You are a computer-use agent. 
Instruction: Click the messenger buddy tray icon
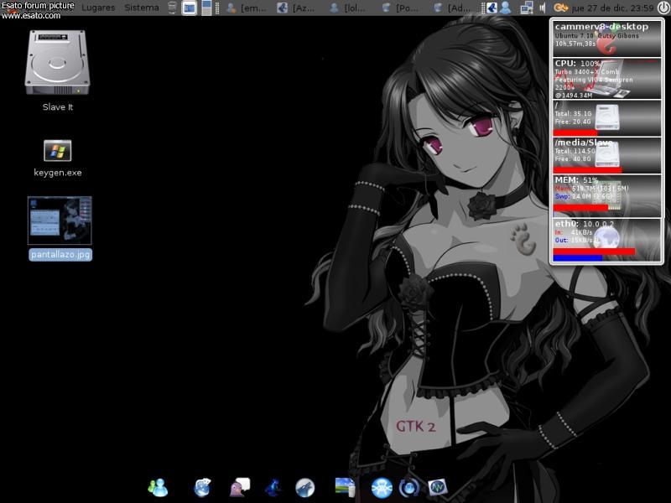506,8
